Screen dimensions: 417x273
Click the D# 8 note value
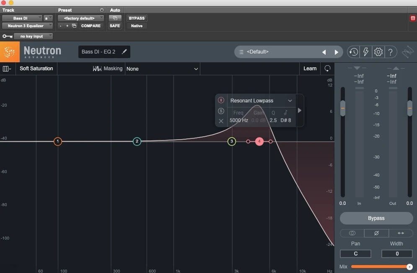click(286, 120)
